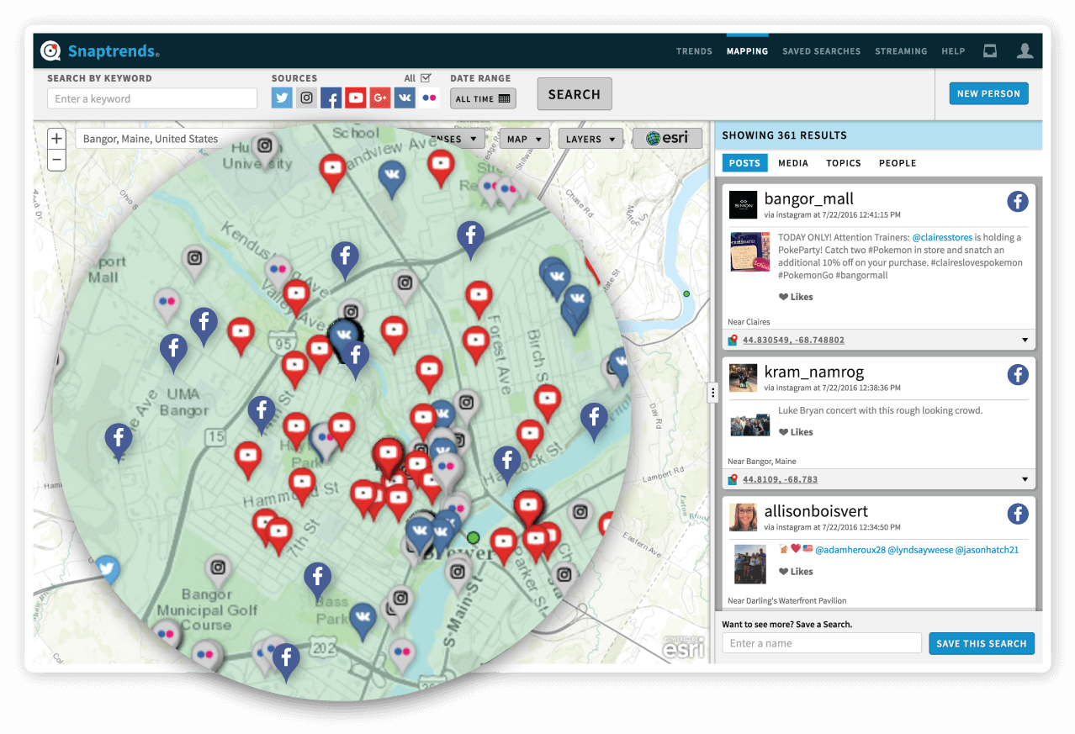The image size is (1075, 734).
Task: Click the Facebook icon on allisonboisvert post
Action: [1018, 514]
